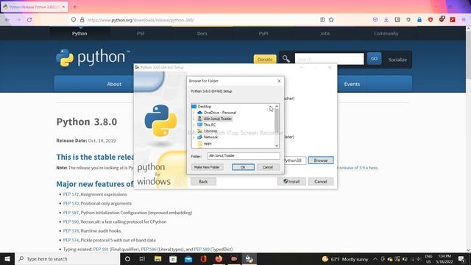Screen dimensions: 471x265
Task: Open the Docs top navigation tab
Action: click(202, 34)
